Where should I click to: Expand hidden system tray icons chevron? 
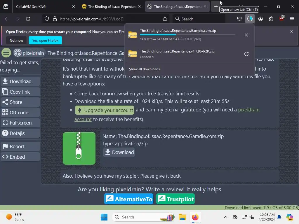pyautogui.click(x=226, y=217)
